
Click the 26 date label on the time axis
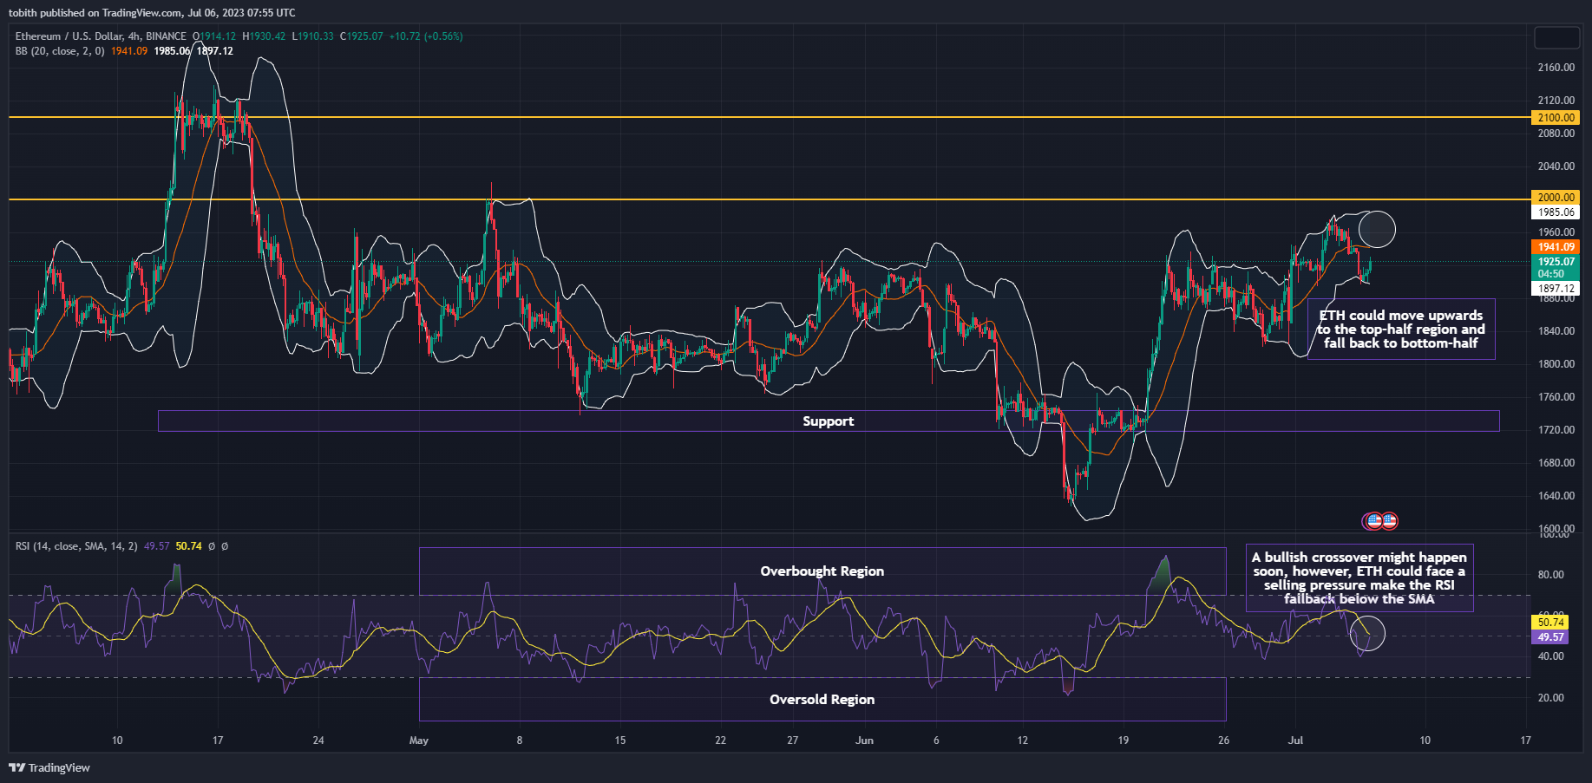1223,741
